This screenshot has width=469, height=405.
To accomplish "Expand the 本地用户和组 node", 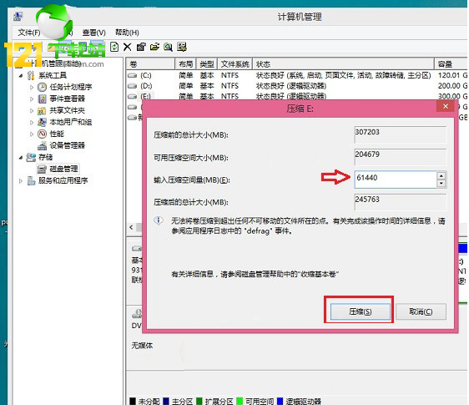I will [32, 122].
